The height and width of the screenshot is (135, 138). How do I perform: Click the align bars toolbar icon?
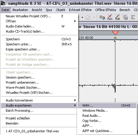tap(133, 17)
